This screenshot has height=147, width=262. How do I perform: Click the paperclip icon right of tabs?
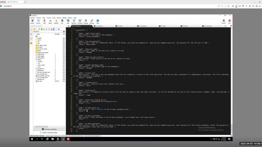click(x=231, y=26)
